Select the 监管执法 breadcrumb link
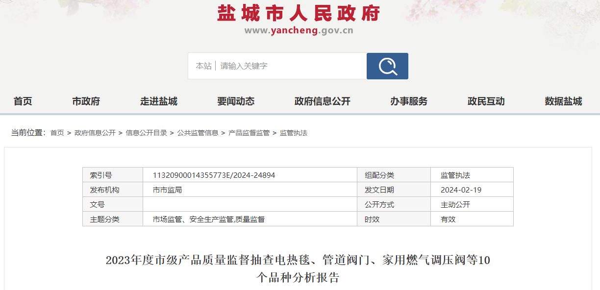This screenshot has height=290, width=600. (294, 133)
